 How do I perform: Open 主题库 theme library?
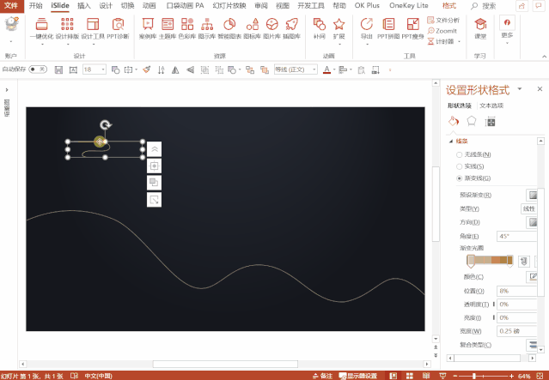[x=168, y=28]
